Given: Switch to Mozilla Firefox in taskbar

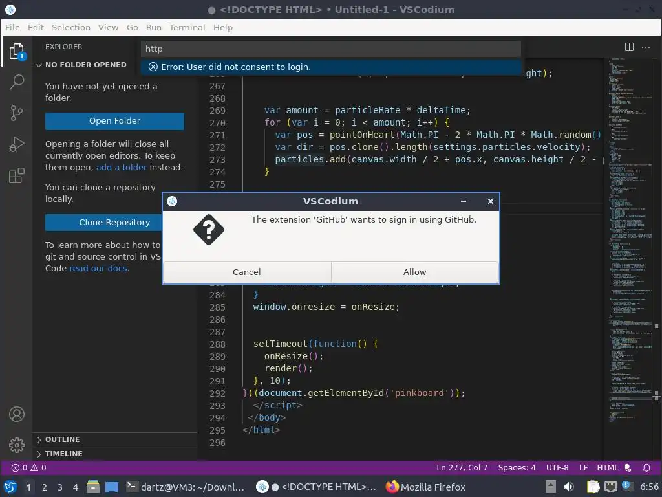Looking at the screenshot, I should [425, 487].
